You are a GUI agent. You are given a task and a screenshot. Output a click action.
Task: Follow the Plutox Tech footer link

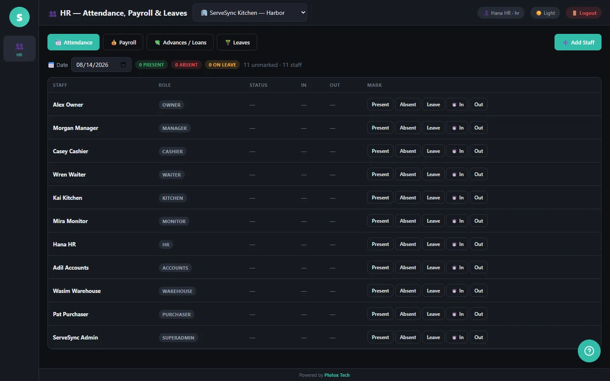coord(337,375)
